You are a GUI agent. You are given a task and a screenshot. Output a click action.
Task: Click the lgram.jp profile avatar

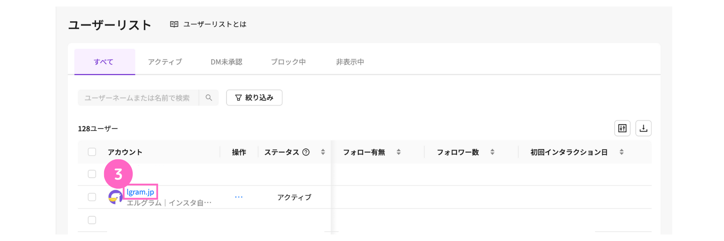(115, 197)
